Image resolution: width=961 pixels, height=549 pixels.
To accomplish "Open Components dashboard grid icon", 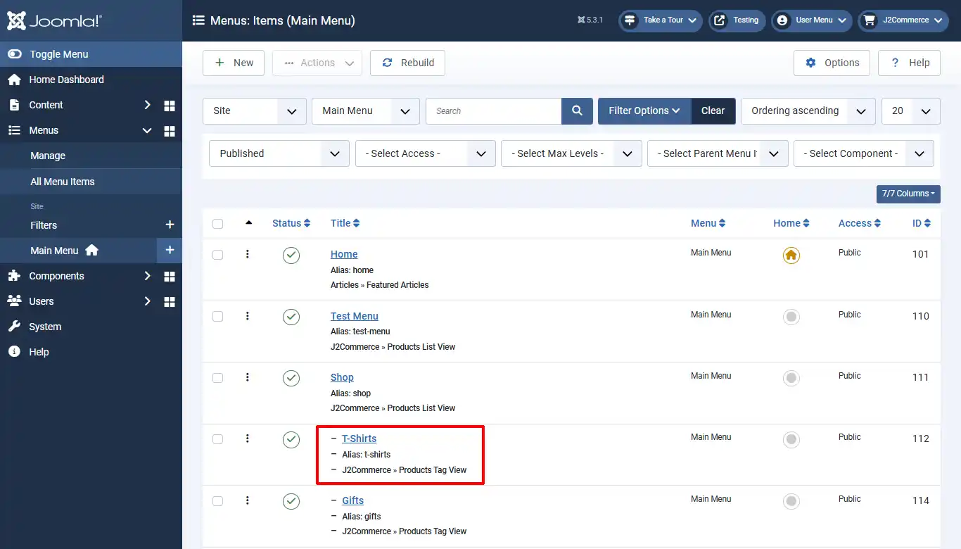I will click(x=170, y=277).
